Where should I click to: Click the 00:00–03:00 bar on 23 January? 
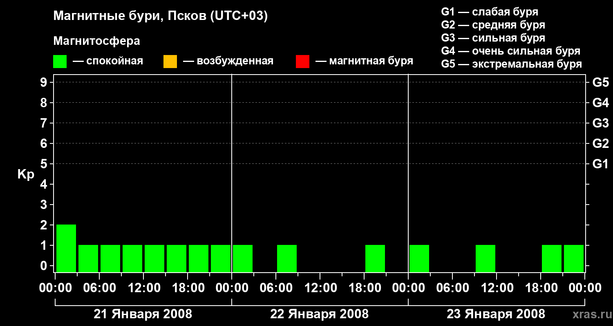click(x=419, y=258)
